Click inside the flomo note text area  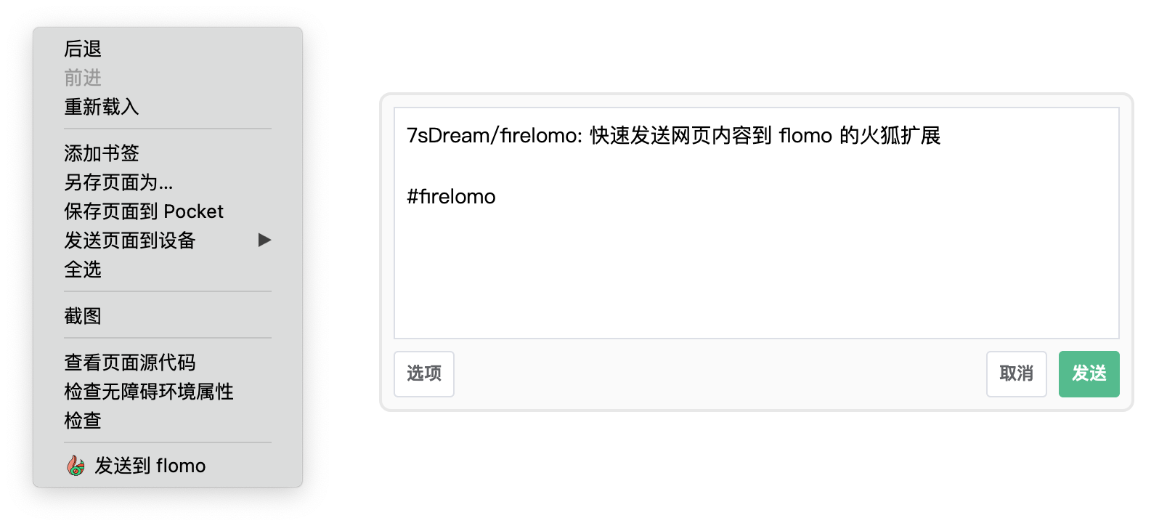[x=755, y=269]
